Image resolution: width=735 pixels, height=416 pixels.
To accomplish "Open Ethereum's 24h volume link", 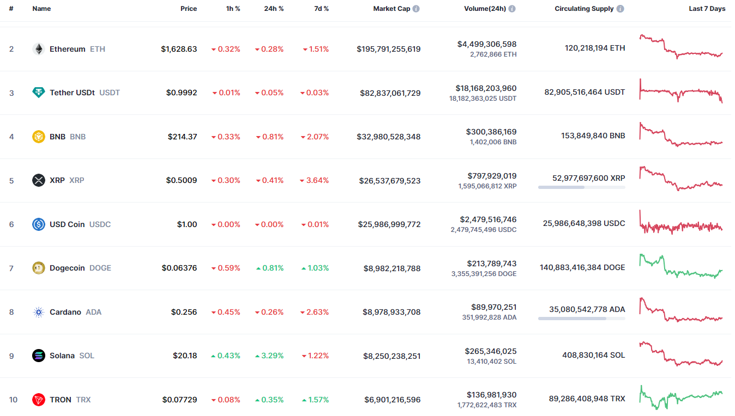I will click(487, 44).
